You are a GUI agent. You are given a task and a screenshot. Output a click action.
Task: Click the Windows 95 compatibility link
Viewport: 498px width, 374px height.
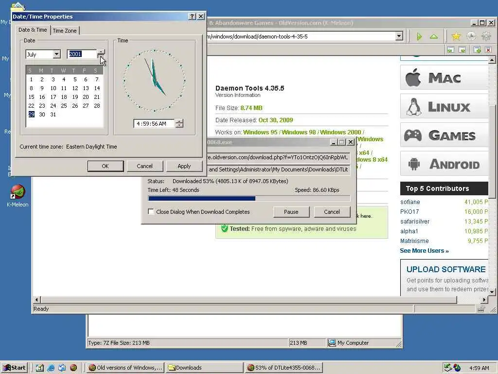[x=261, y=132]
